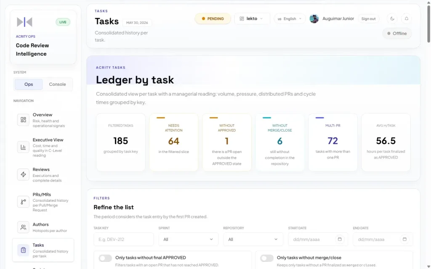The image size is (431, 269).
Task: Open the English language dropdown
Action: pyautogui.click(x=290, y=18)
